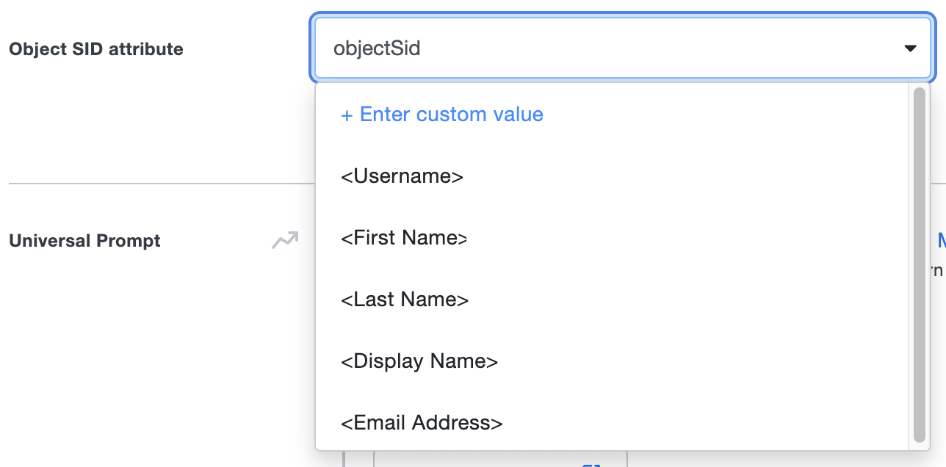Click the blue link at the panel's right edge

(942, 238)
